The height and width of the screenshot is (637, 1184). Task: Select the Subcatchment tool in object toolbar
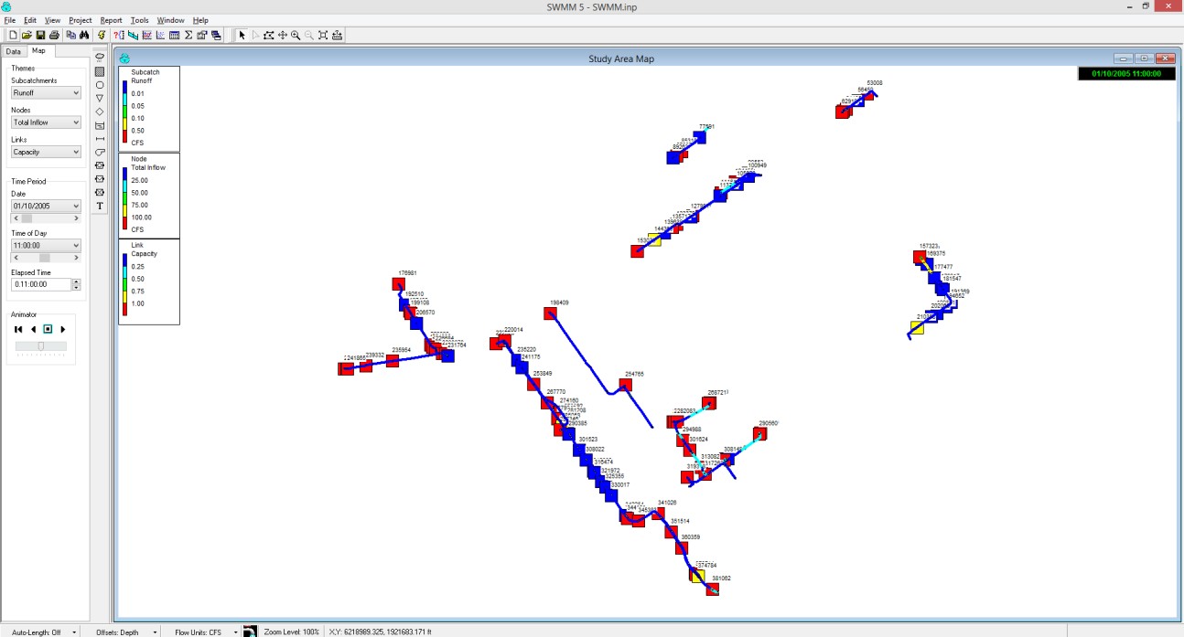click(100, 71)
